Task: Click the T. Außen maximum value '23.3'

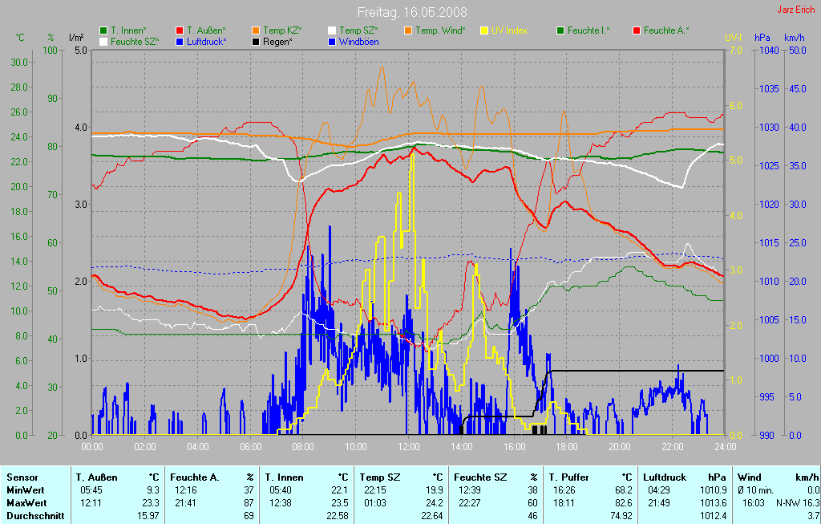Action: (x=152, y=503)
